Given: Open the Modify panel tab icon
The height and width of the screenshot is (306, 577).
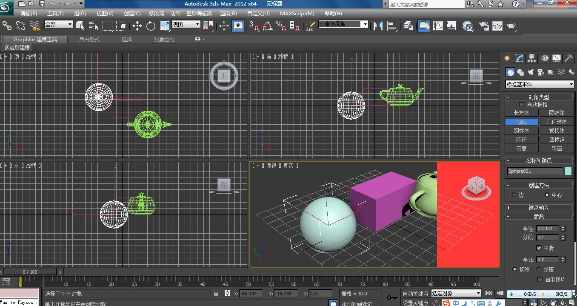Looking at the screenshot, I should pyautogui.click(x=519, y=58).
